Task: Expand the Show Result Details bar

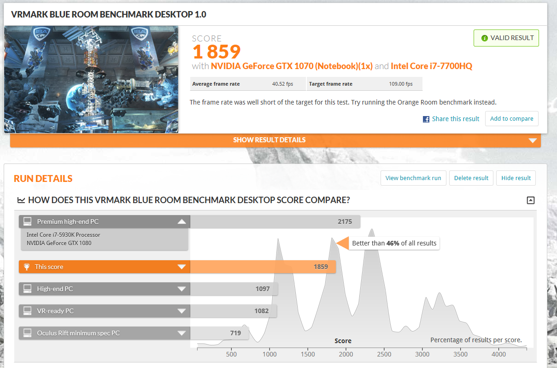Action: tap(276, 140)
